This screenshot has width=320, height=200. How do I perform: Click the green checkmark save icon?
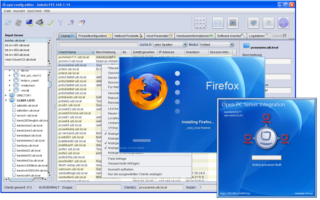coord(50,23)
